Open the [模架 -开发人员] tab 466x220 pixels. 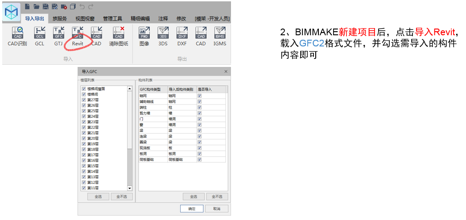[x=212, y=18]
